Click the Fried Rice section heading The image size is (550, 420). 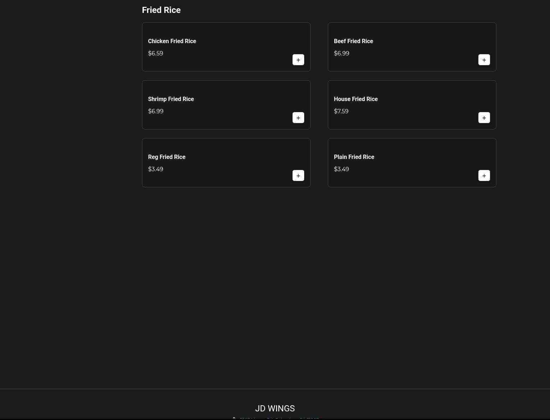pyautogui.click(x=161, y=10)
